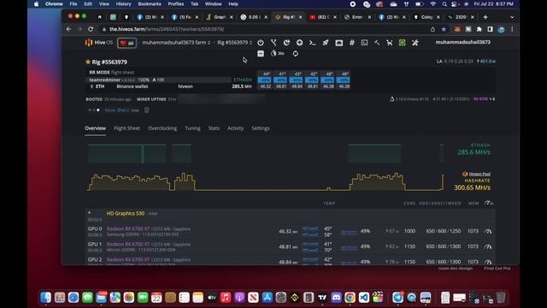The height and width of the screenshot is (308, 547).
Task: Click the hash tag icon in toolbar
Action: [351, 43]
